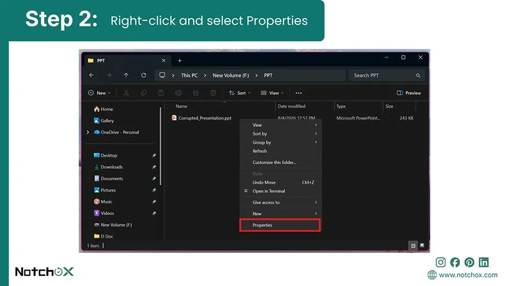Click pin icon next to Music
Viewport: 509px width, 286px height.
(x=154, y=202)
